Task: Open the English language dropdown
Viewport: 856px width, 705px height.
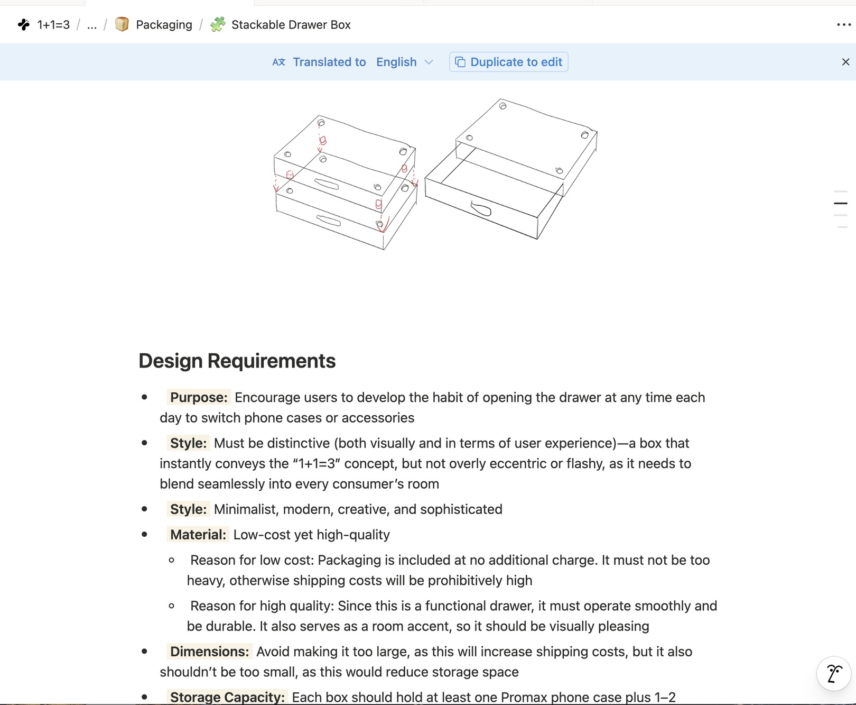Action: pyautogui.click(x=404, y=62)
